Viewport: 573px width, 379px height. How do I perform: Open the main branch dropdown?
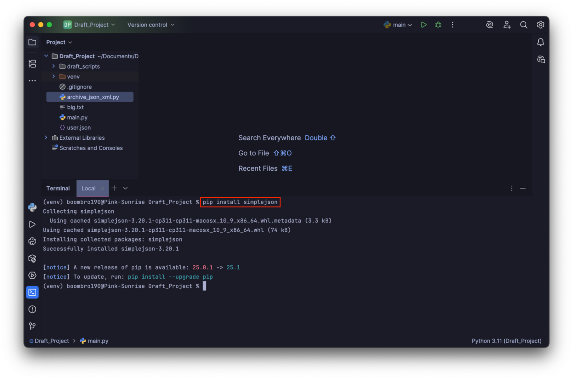coord(398,25)
